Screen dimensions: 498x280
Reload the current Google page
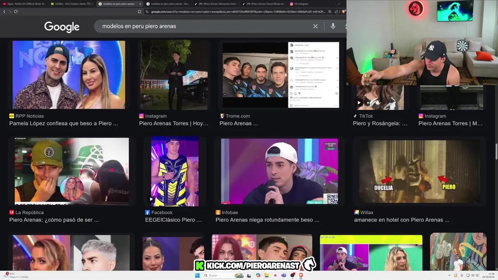[16, 12]
